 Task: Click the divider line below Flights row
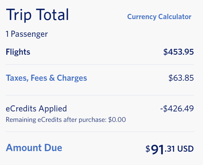click(100, 65)
